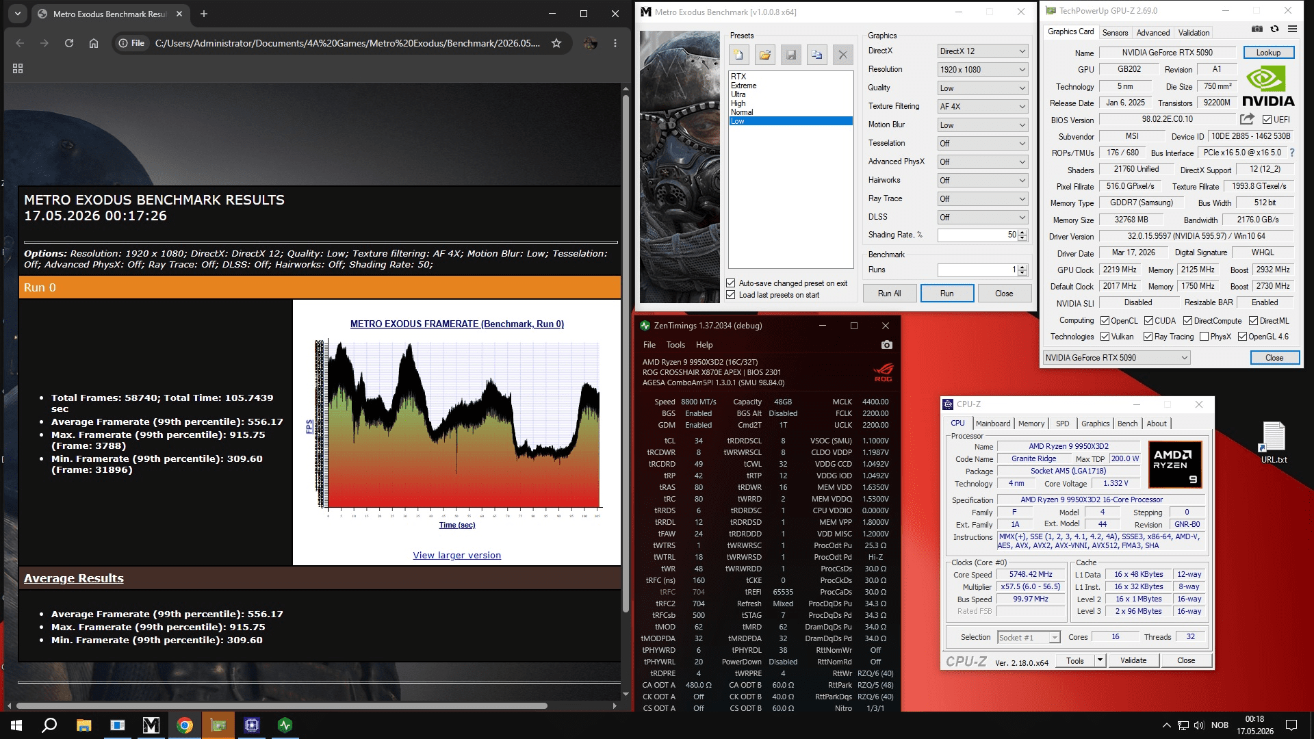Image resolution: width=1314 pixels, height=739 pixels.
Task: Toggle the CUDA checkbox in GPU-Z
Action: click(x=1148, y=321)
